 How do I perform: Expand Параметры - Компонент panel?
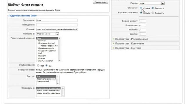coord(145,44)
